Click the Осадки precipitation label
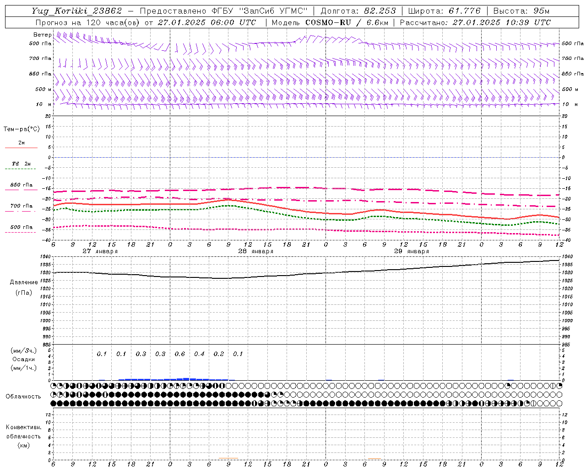 coord(24,359)
